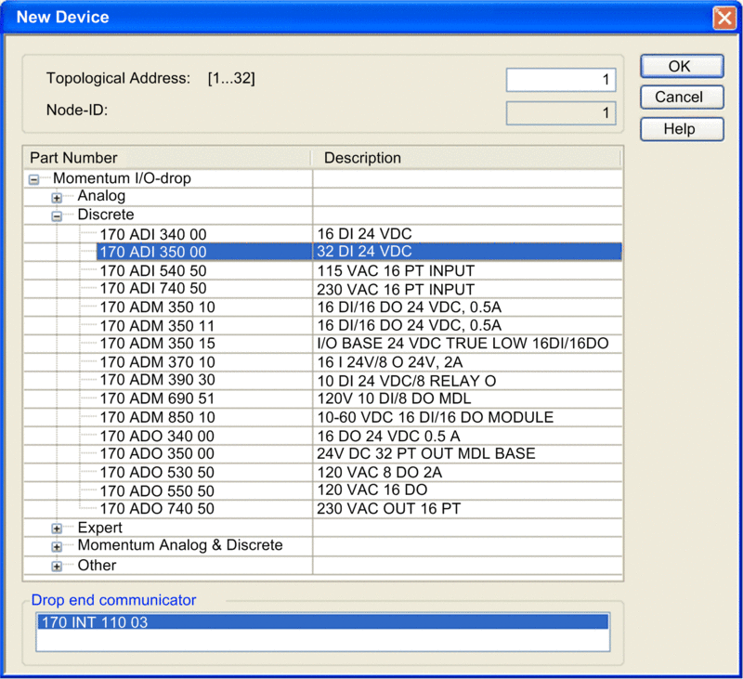This screenshot has height=679, width=743.
Task: Select part 170 ADO 740 50
Action: pyautogui.click(x=157, y=508)
